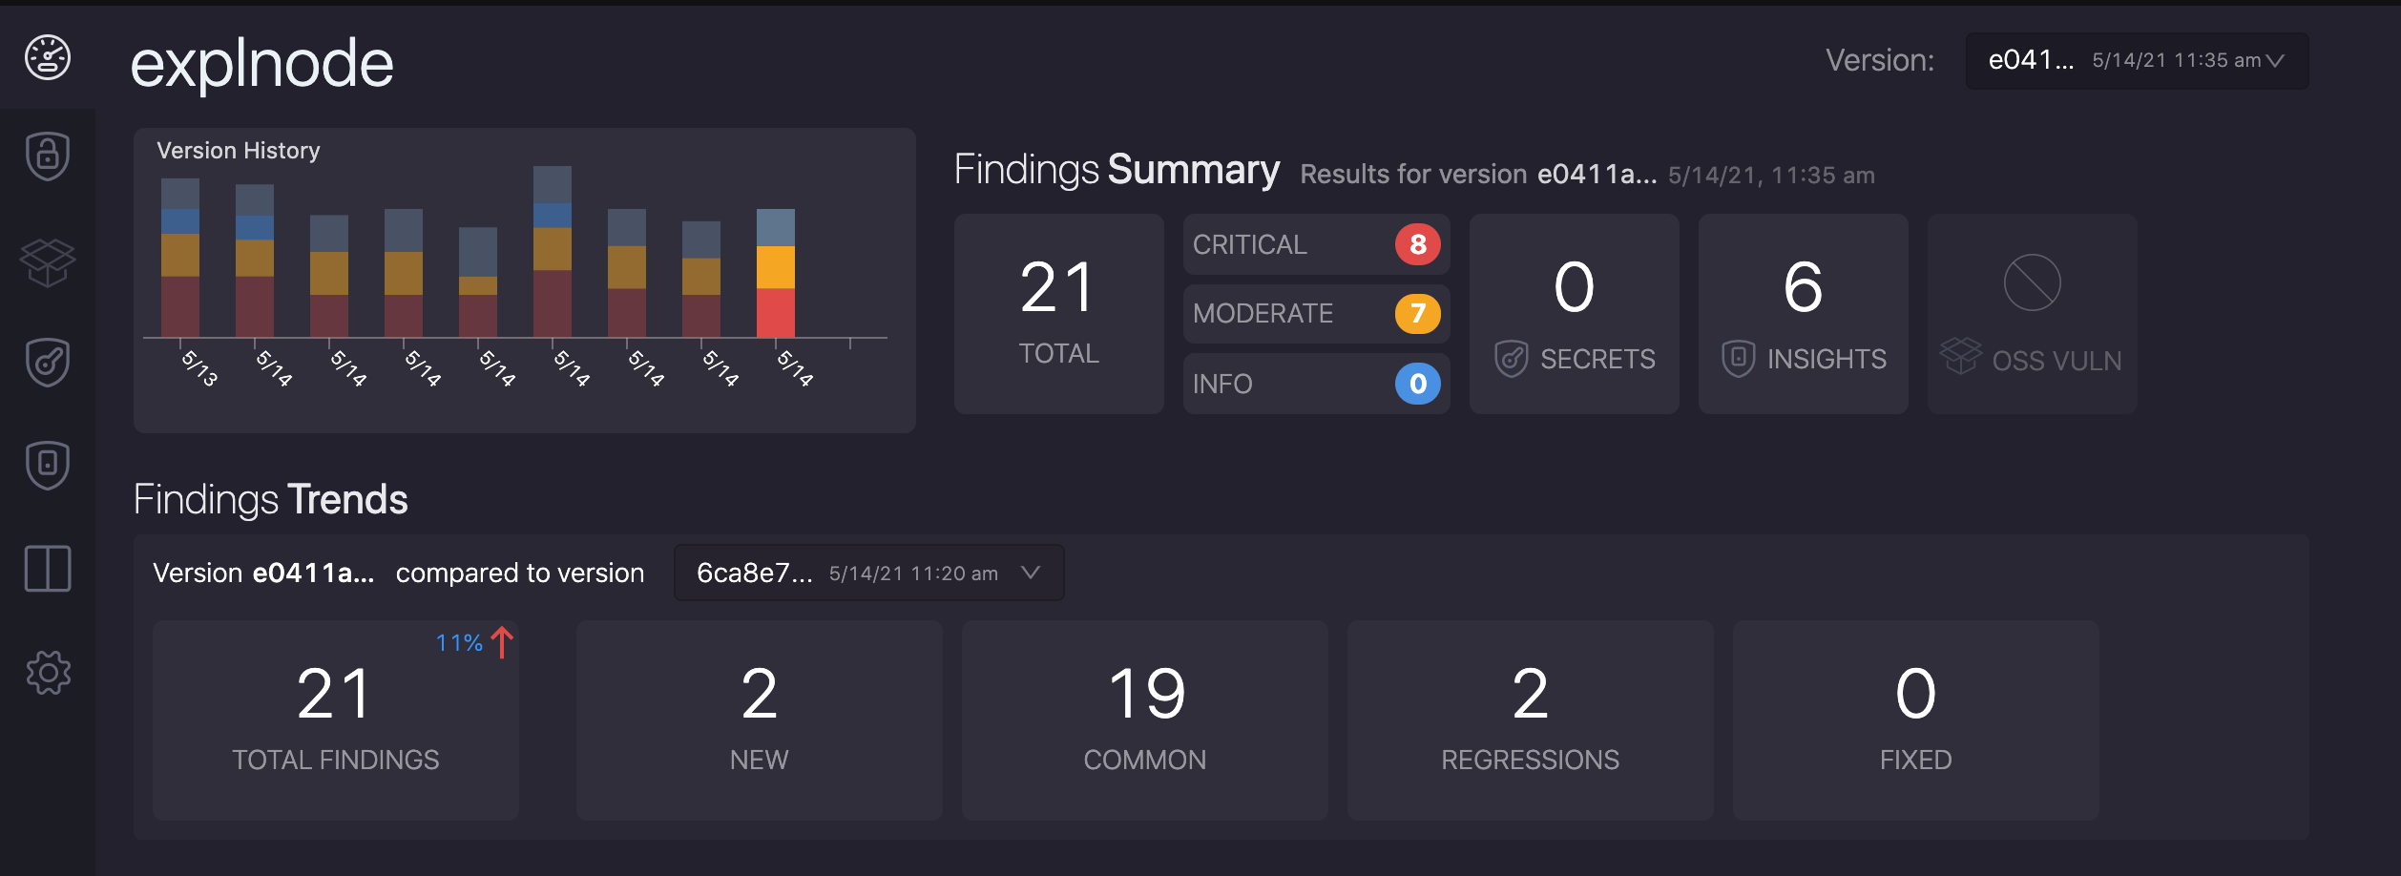Image resolution: width=2401 pixels, height=876 pixels.
Task: Click the 'Results for version e0411a...' text
Action: (1478, 175)
